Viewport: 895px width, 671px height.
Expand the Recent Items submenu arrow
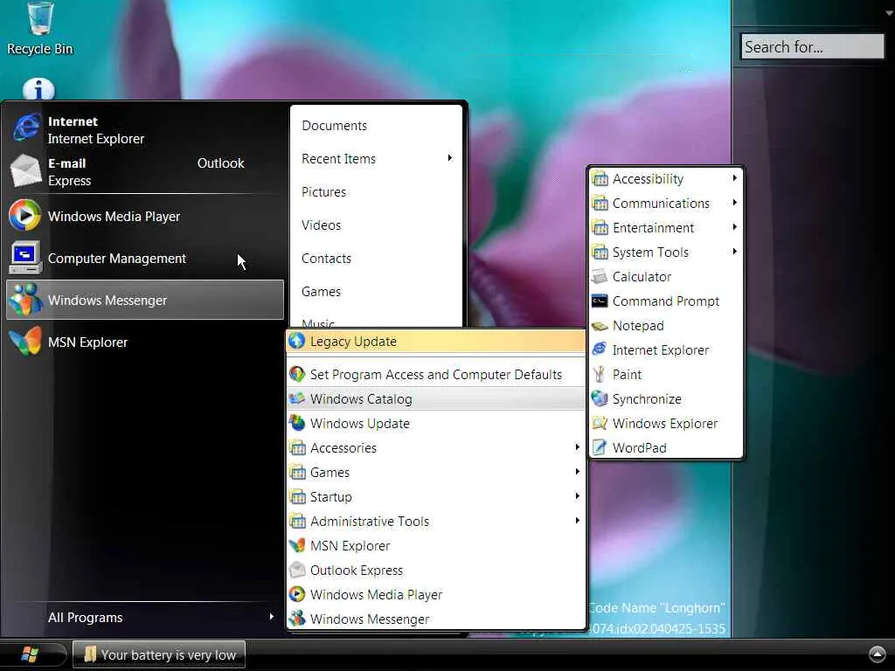pos(450,158)
